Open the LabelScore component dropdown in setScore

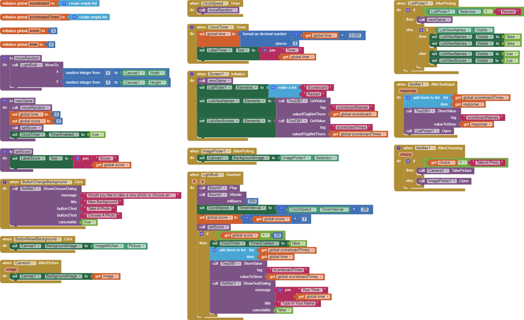tap(32, 158)
